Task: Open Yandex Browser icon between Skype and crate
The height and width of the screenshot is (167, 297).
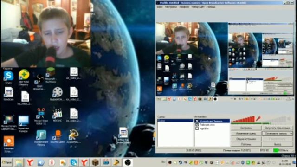Action: (x=84, y=162)
